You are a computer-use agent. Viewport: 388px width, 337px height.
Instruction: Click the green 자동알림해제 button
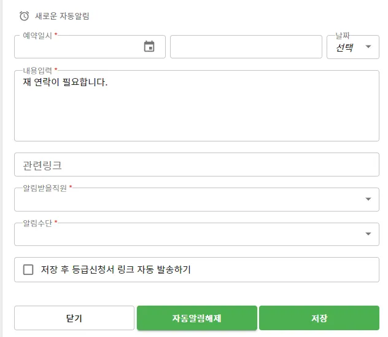pyautogui.click(x=196, y=318)
